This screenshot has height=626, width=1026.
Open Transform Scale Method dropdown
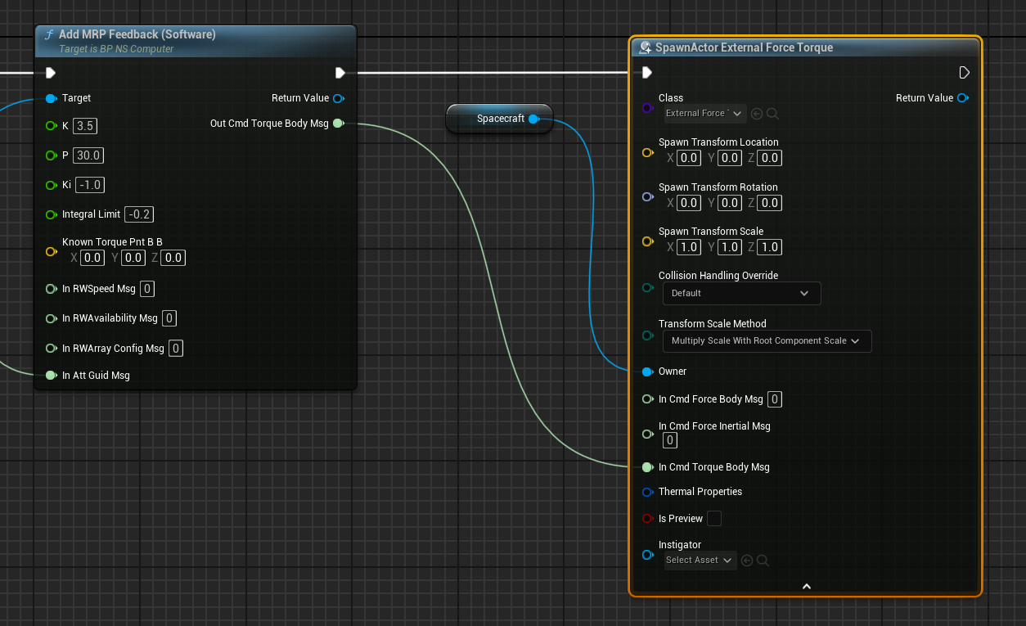pos(767,340)
